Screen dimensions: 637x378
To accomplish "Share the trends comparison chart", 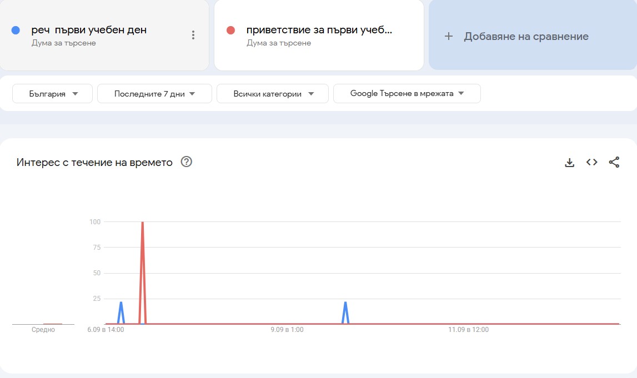I will click(614, 162).
